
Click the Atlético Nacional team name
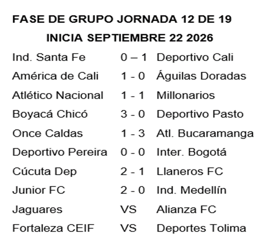(58, 95)
